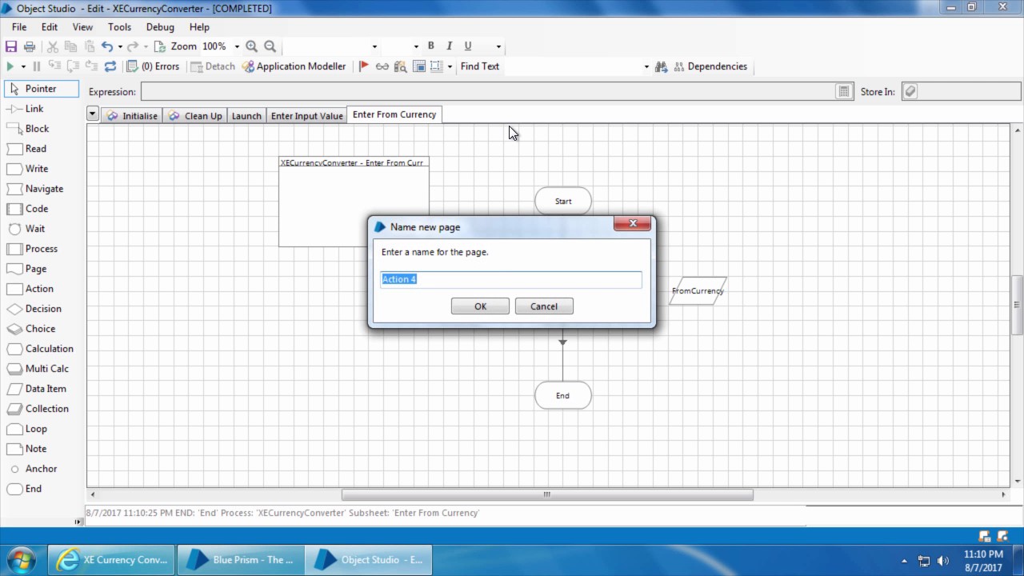
Task: Click the Zoom In magnifier
Action: [x=251, y=46]
